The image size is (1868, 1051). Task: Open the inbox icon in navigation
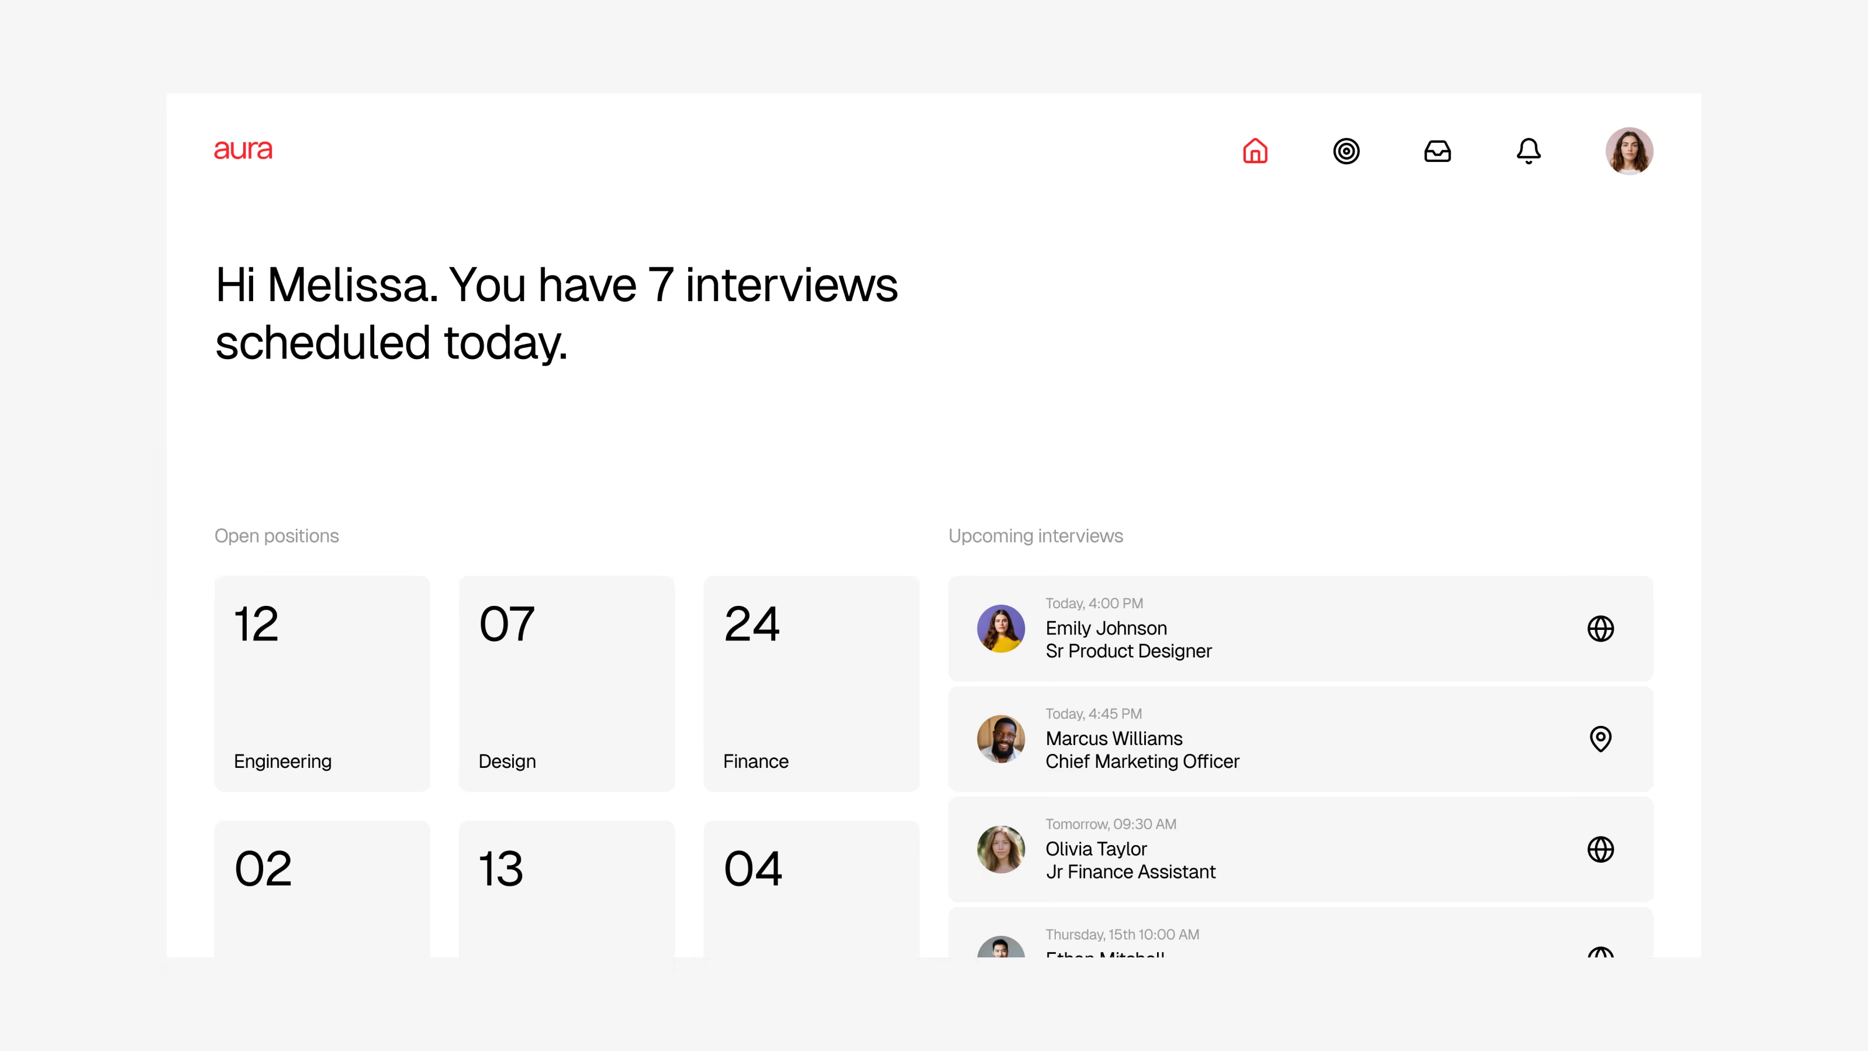click(1438, 151)
